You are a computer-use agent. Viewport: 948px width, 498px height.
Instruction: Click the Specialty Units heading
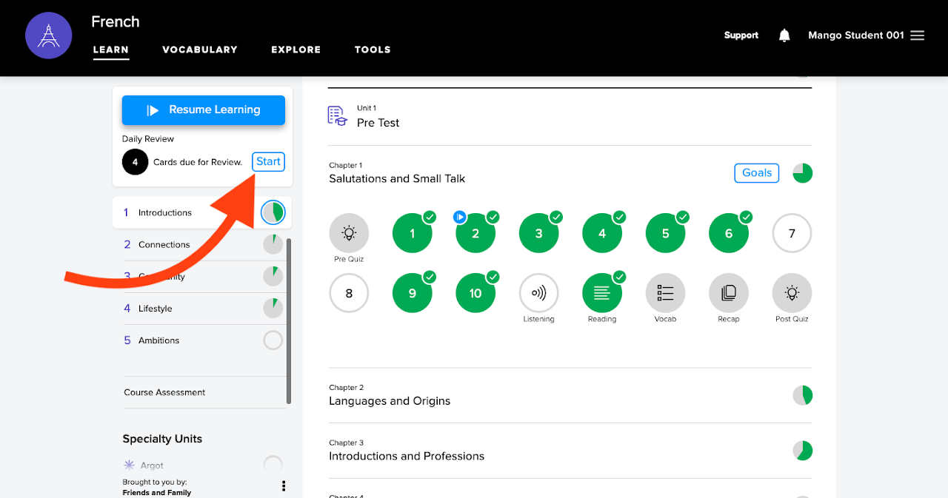(162, 439)
